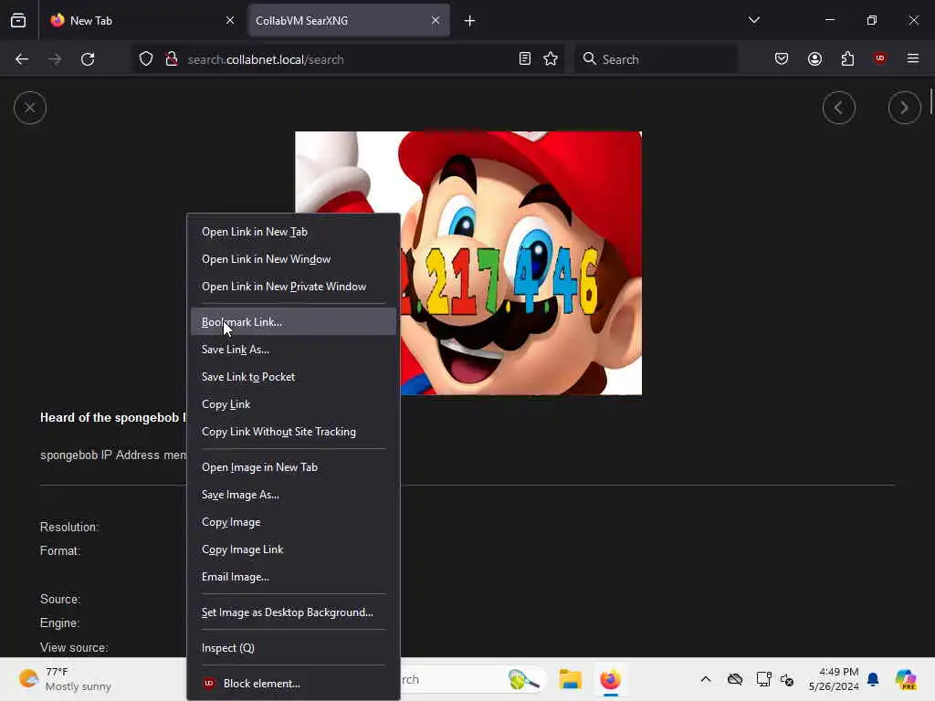Screen dimensions: 935x701
Task: Open uBlock Origin toolbar icon
Action: pos(880,58)
